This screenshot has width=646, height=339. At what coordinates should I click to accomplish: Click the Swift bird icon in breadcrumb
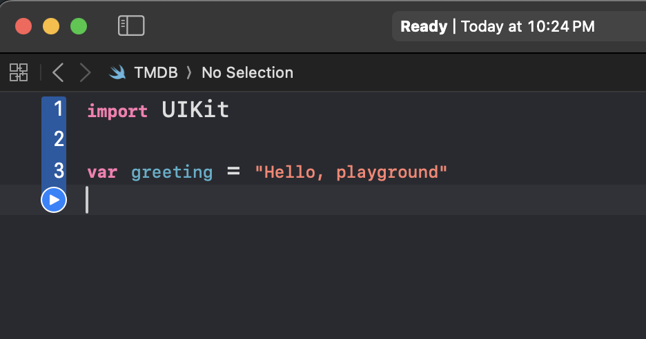[117, 73]
